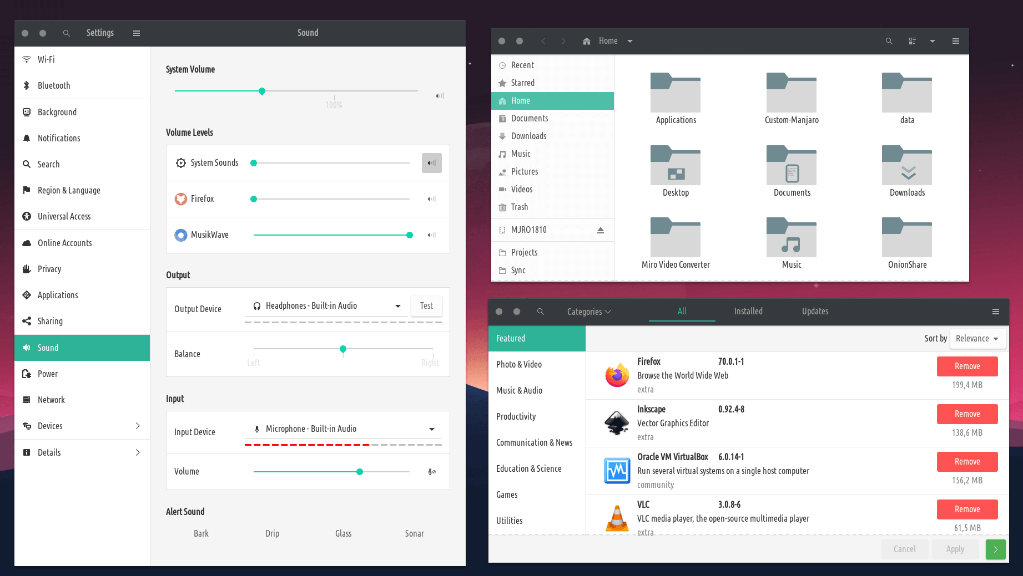The height and width of the screenshot is (576, 1023).
Task: Open the Settings search icon
Action: point(66,33)
